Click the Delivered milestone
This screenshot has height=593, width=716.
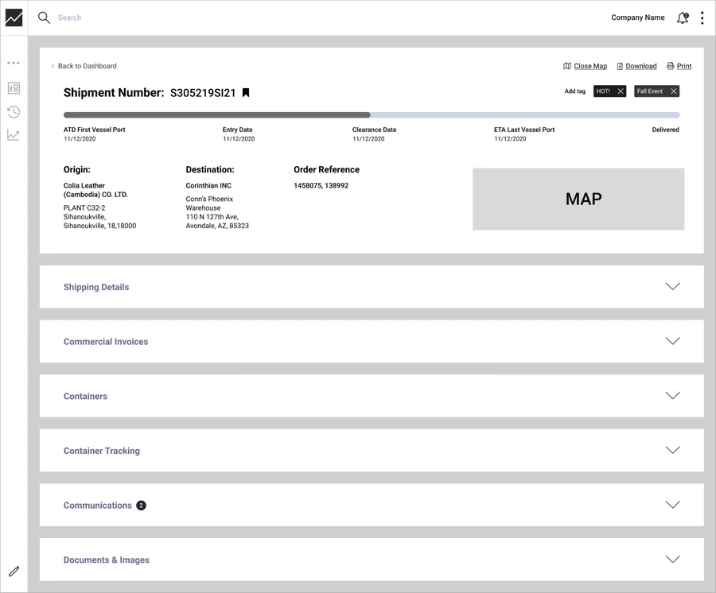pos(665,130)
